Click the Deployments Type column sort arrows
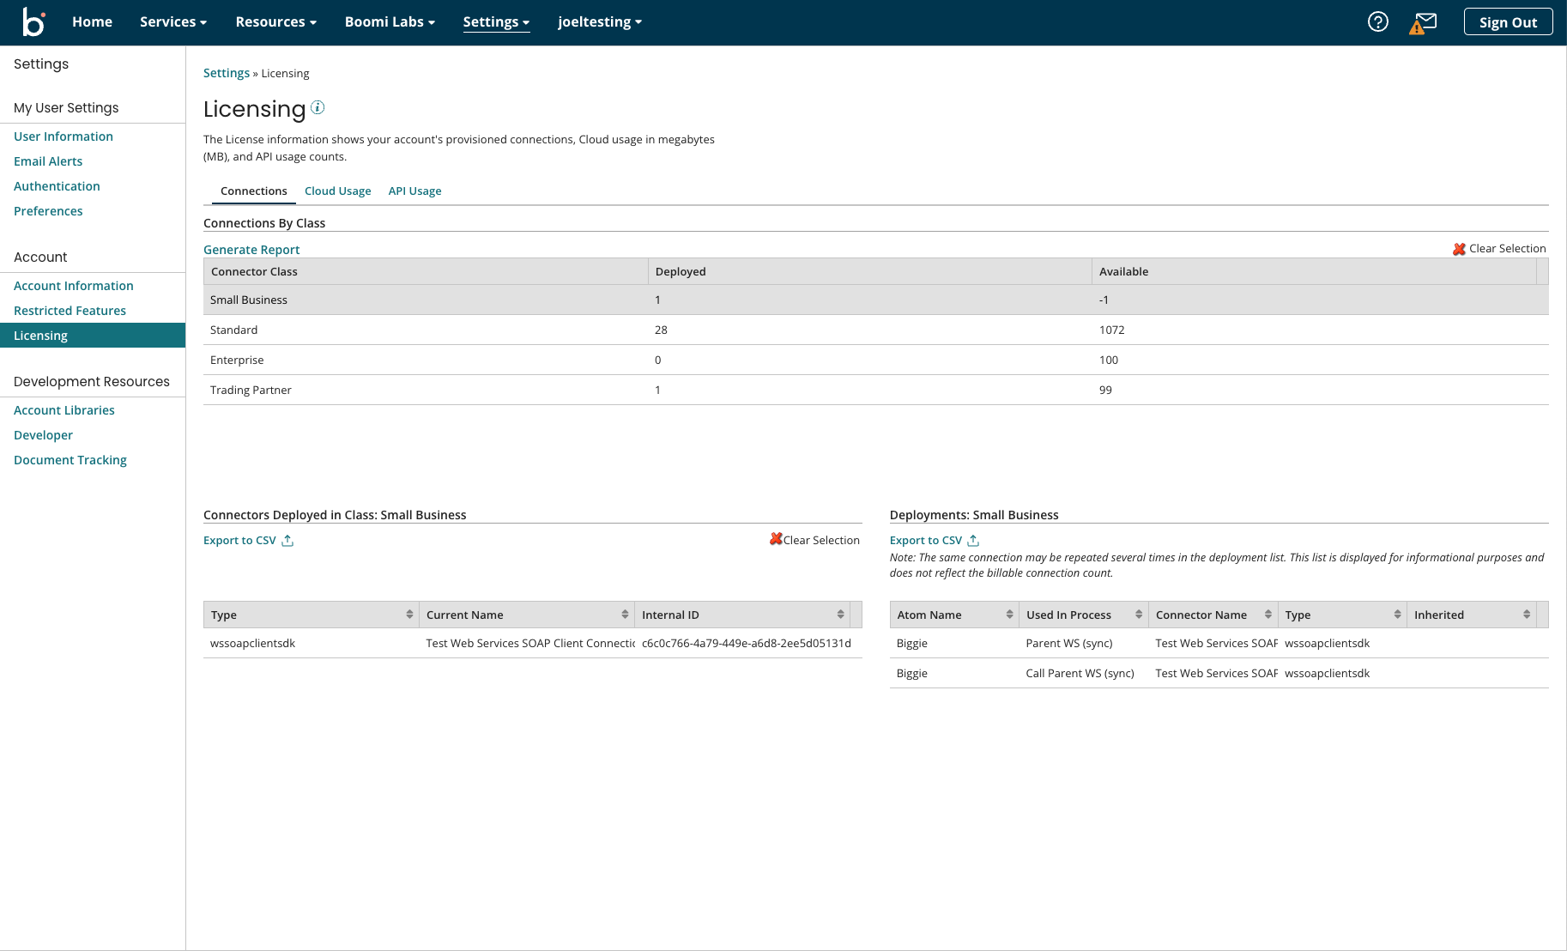Image resolution: width=1567 pixels, height=951 pixels. (x=1397, y=615)
